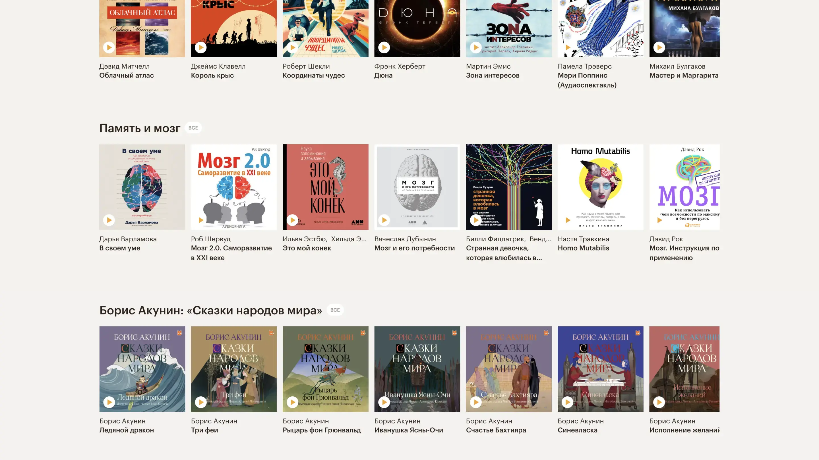
Task: Open author link Настя Травкина
Action: pos(584,239)
